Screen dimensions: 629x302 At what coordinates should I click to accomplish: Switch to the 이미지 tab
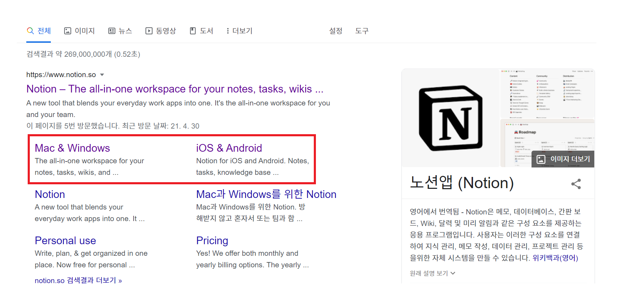coord(79,31)
